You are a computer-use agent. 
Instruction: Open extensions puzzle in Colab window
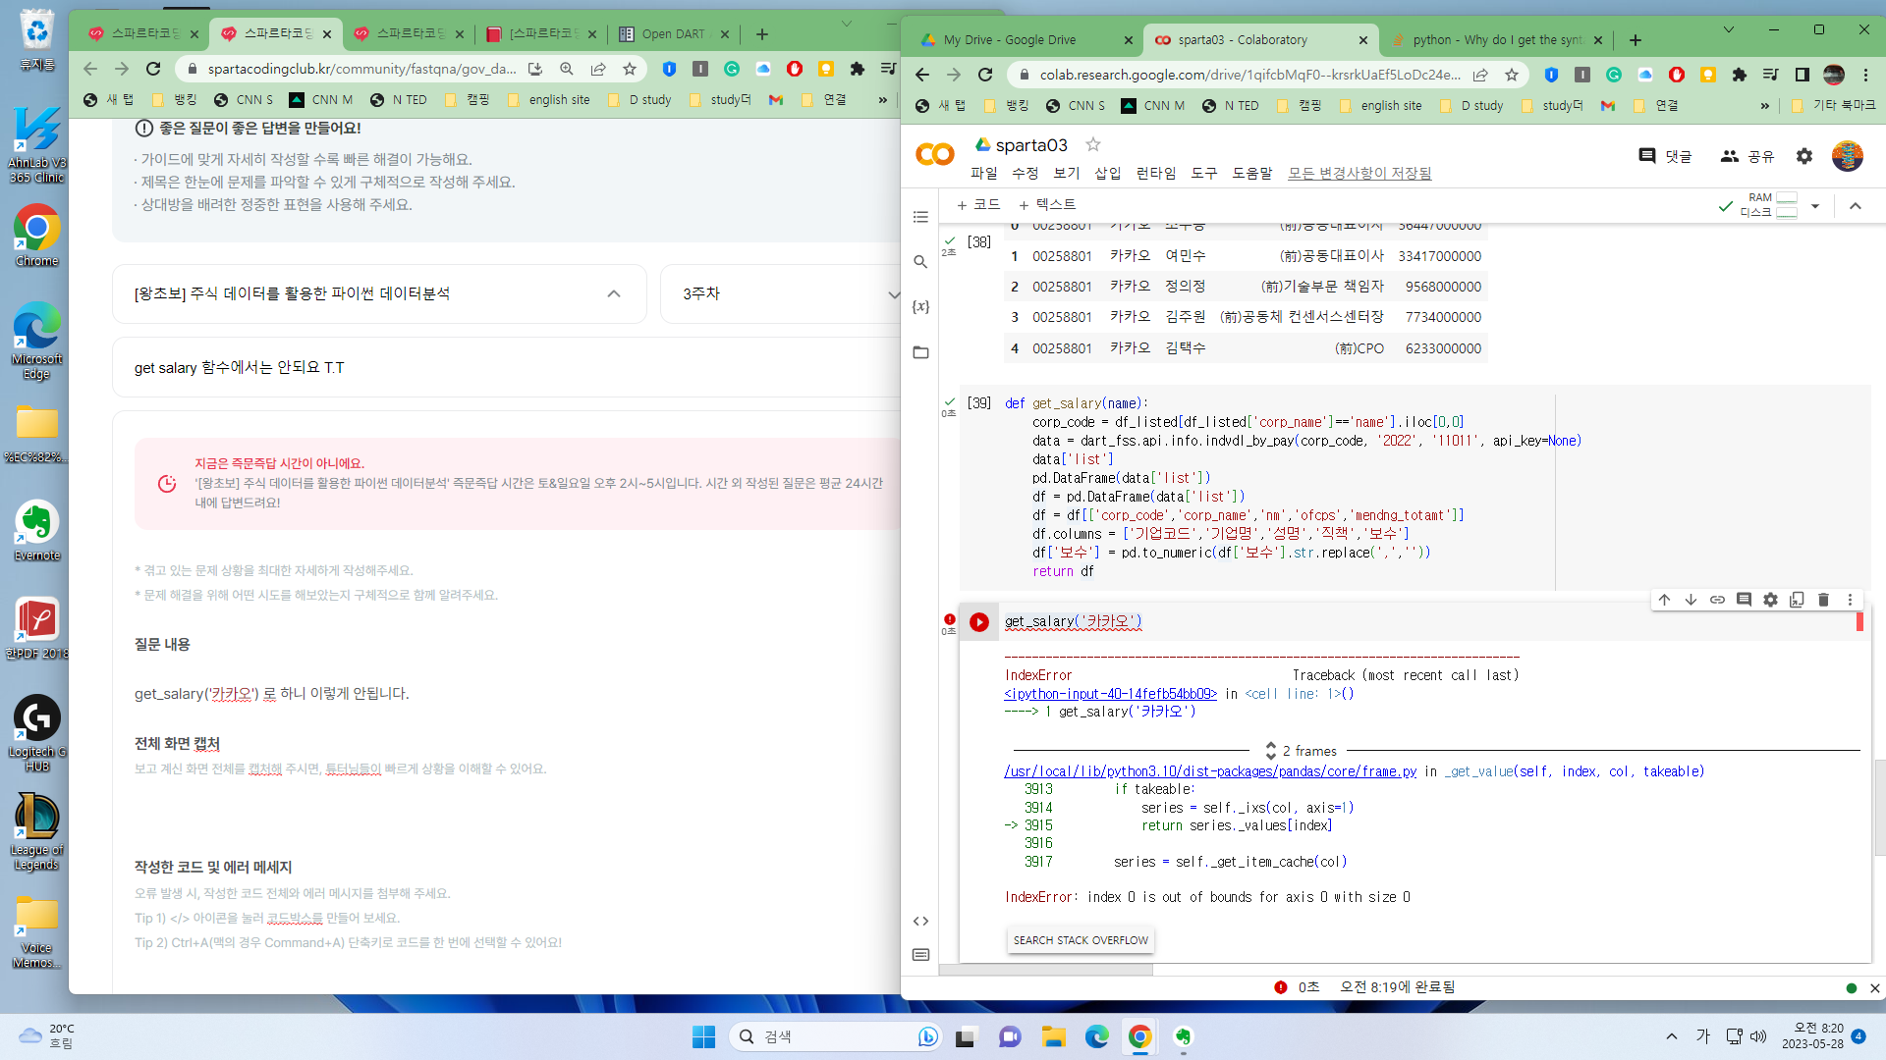(x=1740, y=75)
